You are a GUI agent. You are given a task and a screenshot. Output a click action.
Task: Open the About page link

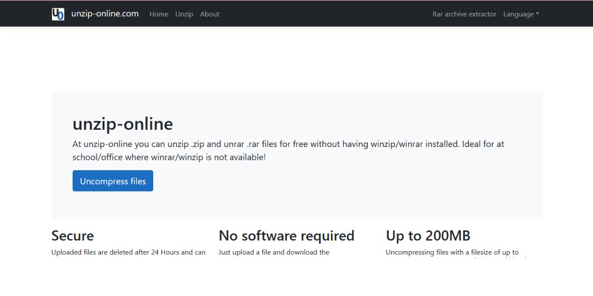click(x=210, y=14)
